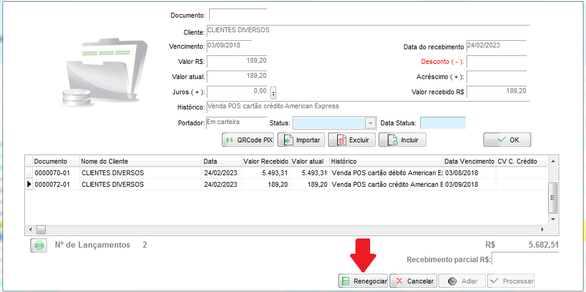Confirm with the OK button

pyautogui.click(x=507, y=140)
